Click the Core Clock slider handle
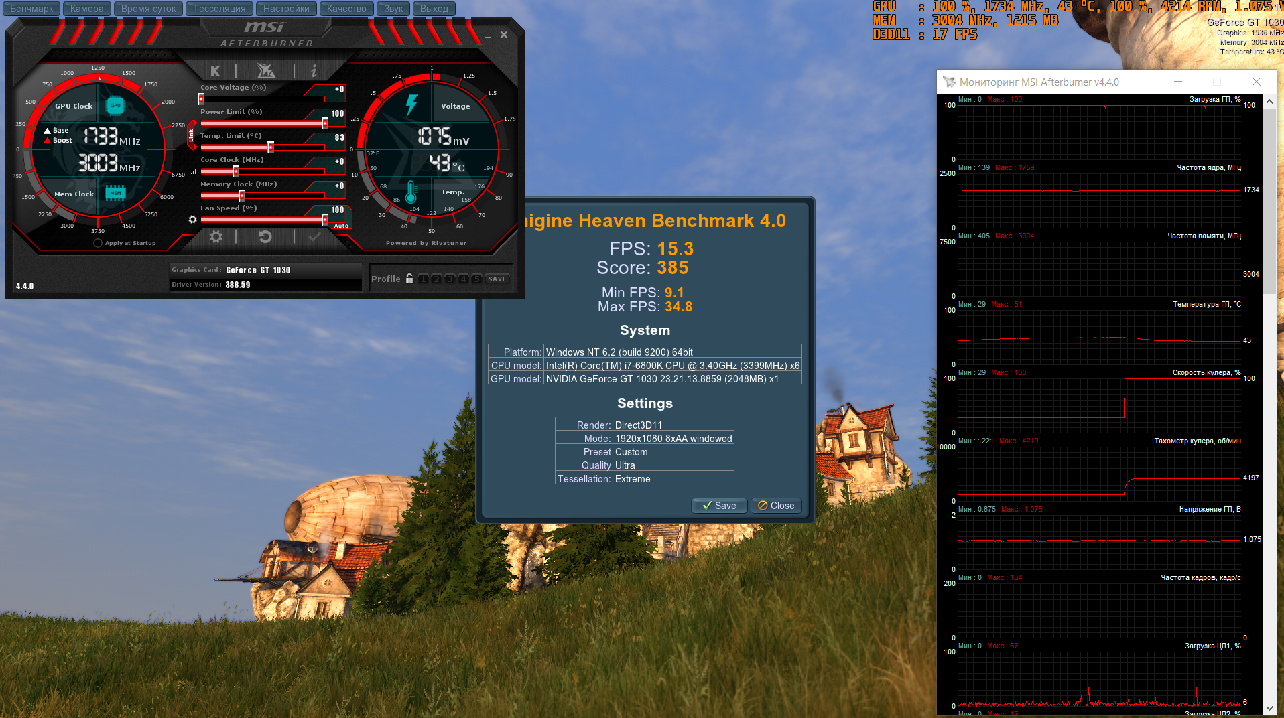The height and width of the screenshot is (718, 1284). (236, 171)
